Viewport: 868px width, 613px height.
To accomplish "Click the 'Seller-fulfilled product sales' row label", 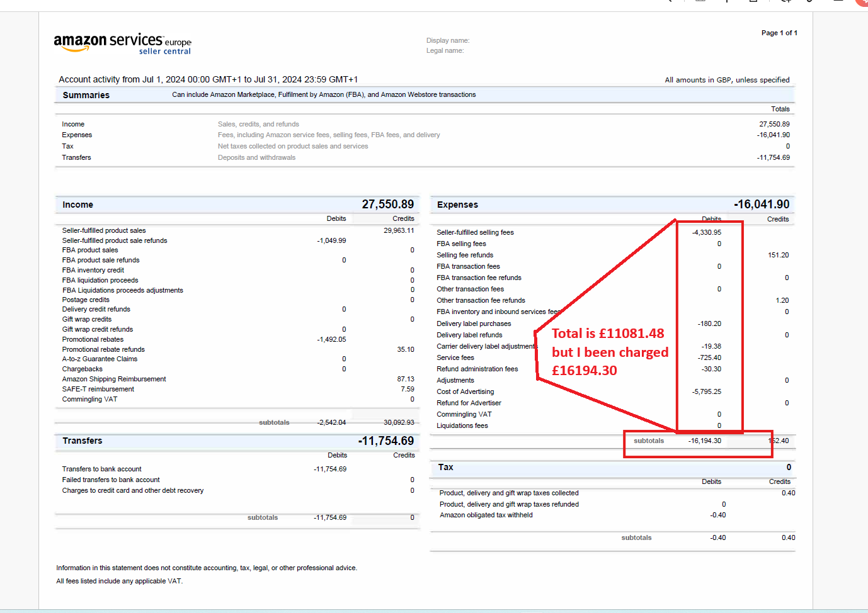I will 104,230.
